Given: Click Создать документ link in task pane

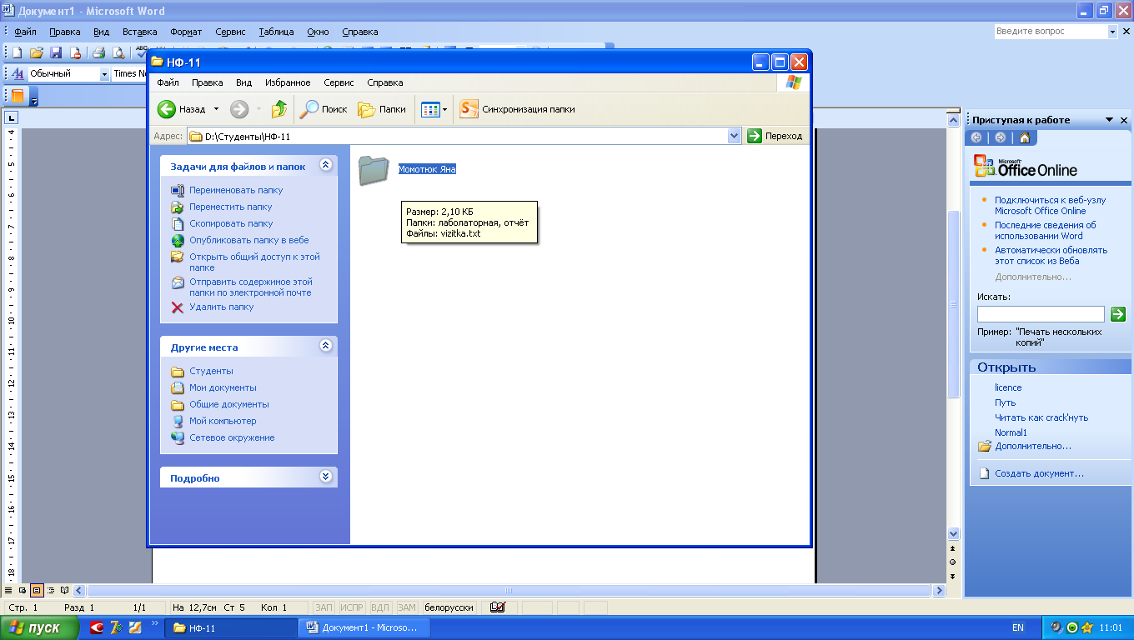Looking at the screenshot, I should pos(1039,473).
